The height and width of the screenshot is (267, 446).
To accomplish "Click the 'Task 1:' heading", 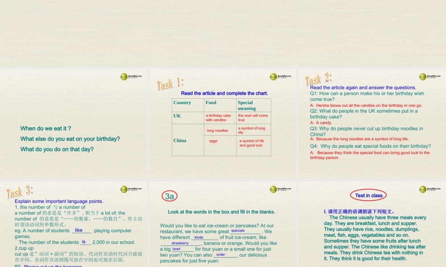I will tap(170, 84).
